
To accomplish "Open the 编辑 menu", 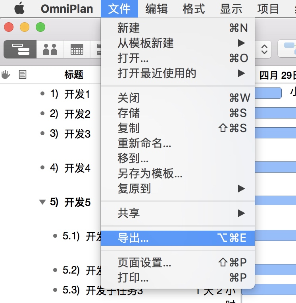I will pos(156,9).
